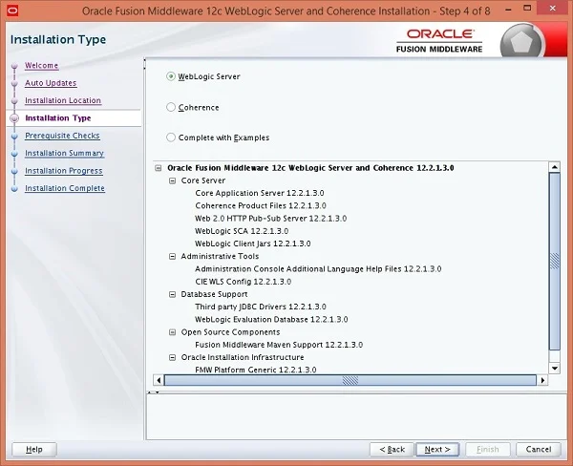Click the Installation Summary step bullet icon
The height and width of the screenshot is (466, 573).
(14, 154)
